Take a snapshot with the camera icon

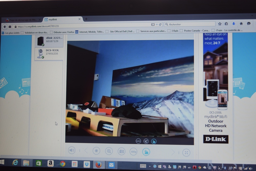[x=121, y=152]
